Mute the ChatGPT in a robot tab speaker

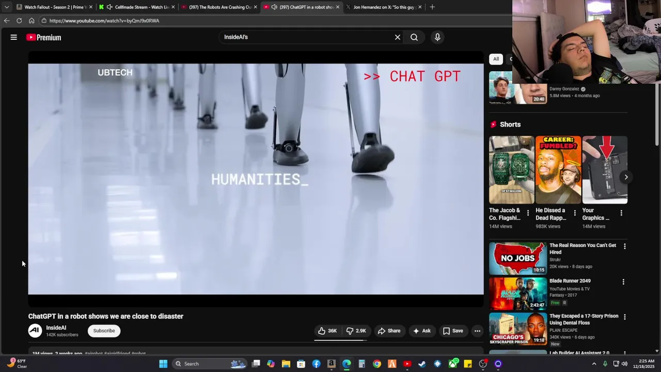tap(274, 7)
